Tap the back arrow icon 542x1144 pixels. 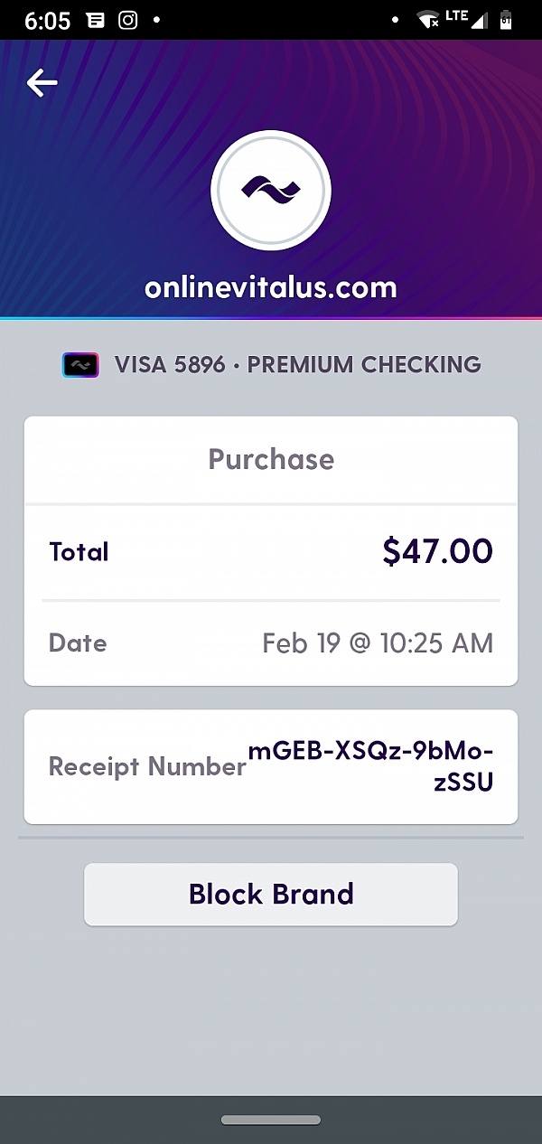pos(42,83)
